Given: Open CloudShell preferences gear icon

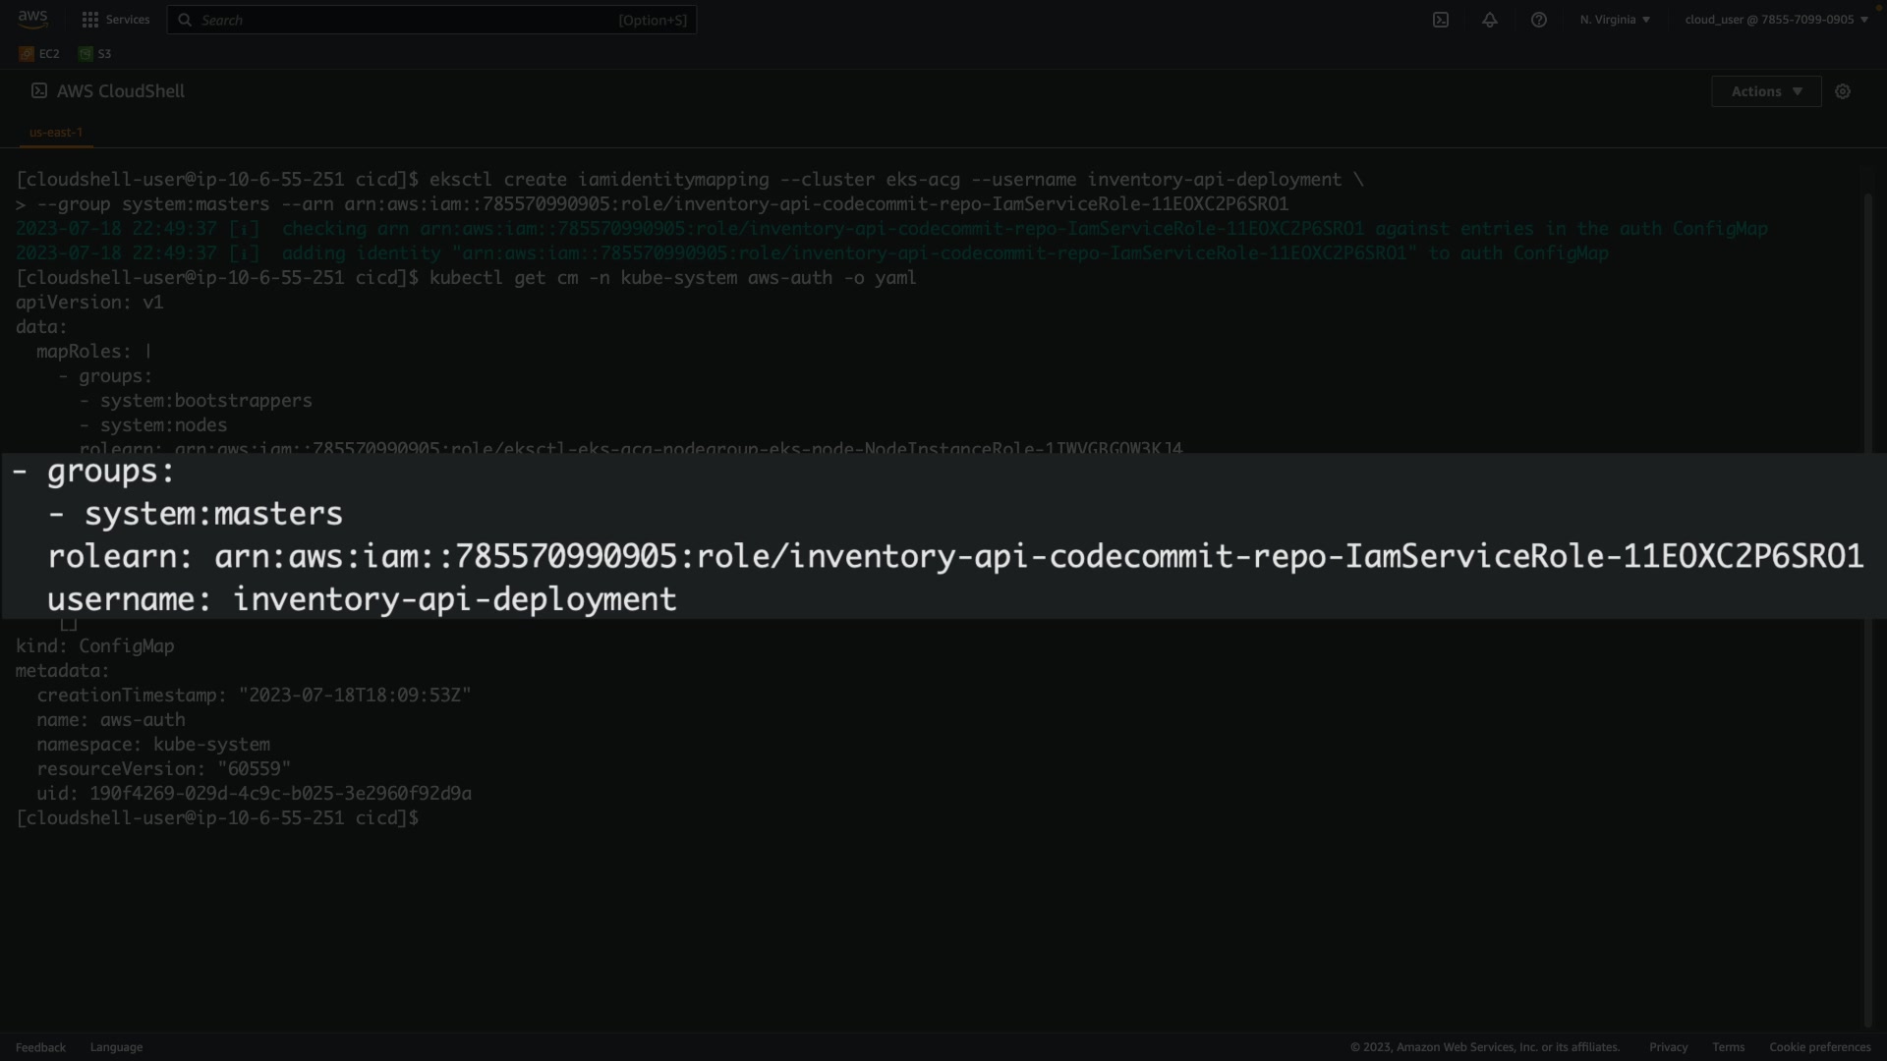Looking at the screenshot, I should click(1842, 91).
